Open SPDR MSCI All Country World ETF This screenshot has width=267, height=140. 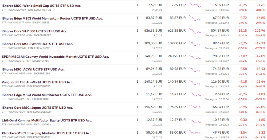click(55, 57)
